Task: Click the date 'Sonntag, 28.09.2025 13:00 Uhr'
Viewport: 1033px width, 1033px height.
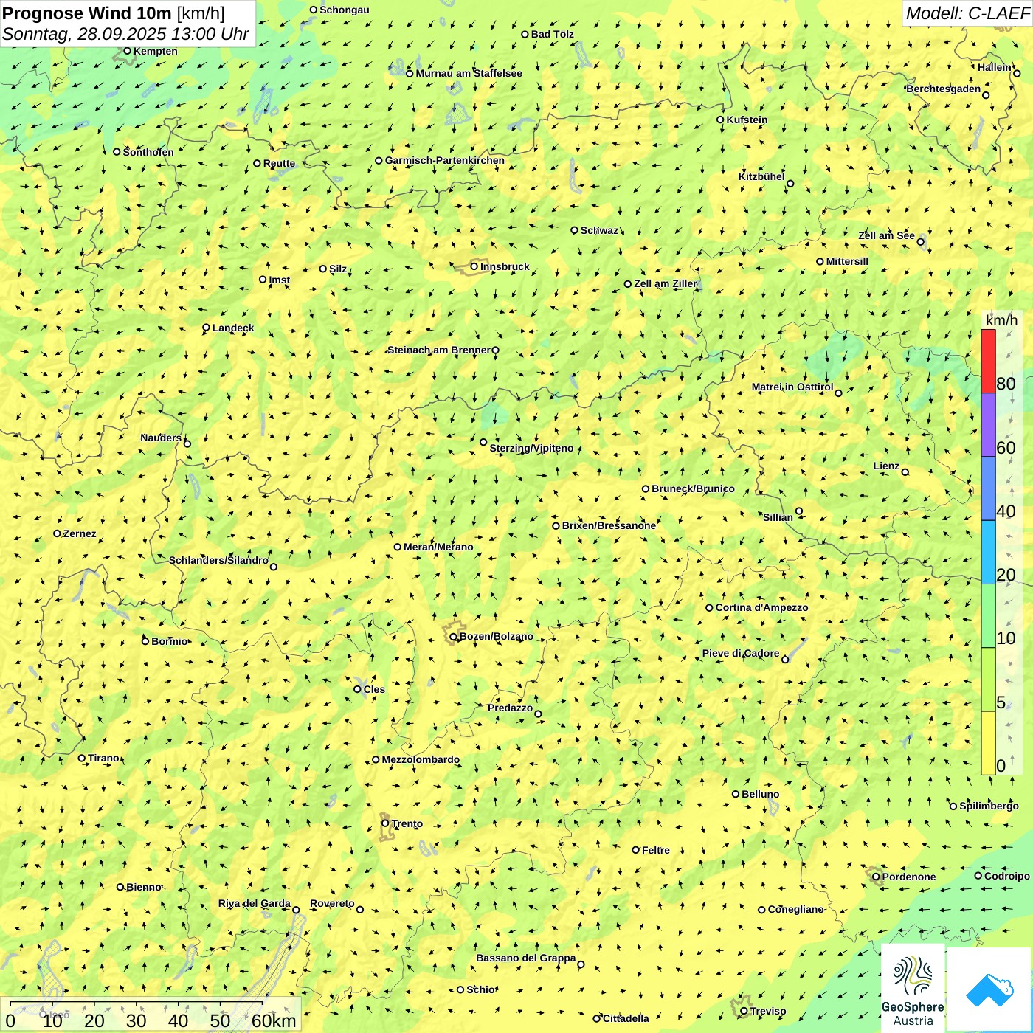Action: pyautogui.click(x=125, y=34)
